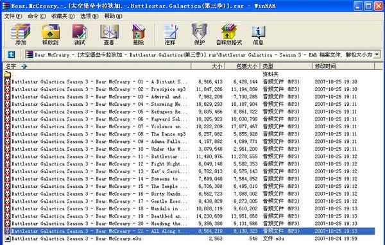Select track 07 - Violence an... row

pyautogui.click(x=189, y=126)
